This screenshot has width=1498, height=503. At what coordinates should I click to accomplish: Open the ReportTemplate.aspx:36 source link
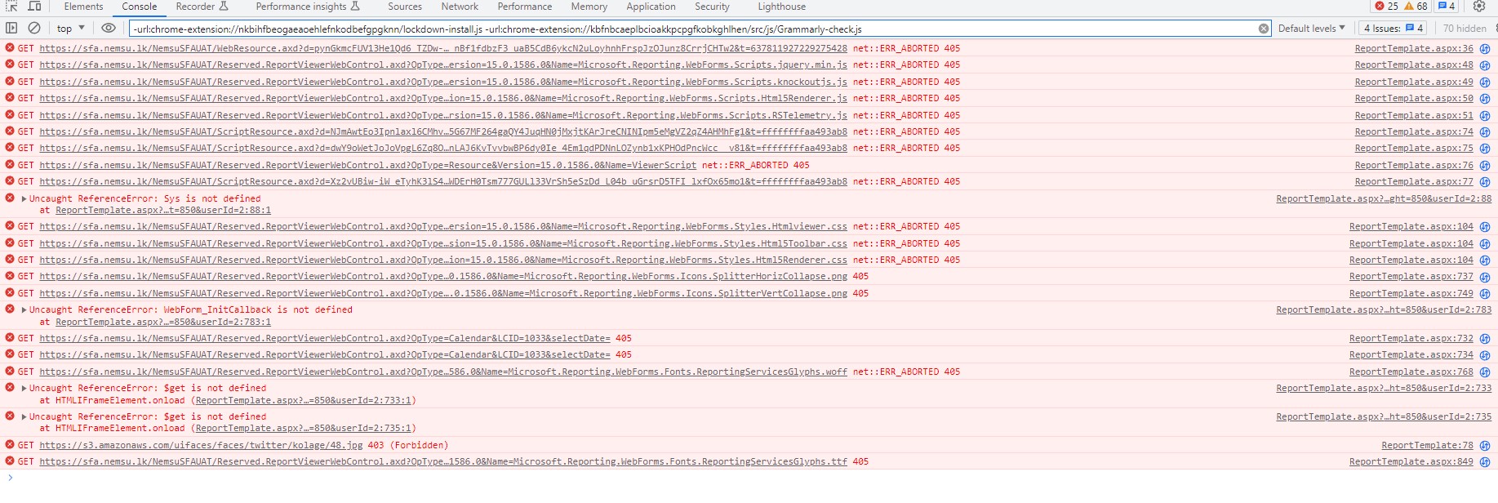pos(1414,48)
